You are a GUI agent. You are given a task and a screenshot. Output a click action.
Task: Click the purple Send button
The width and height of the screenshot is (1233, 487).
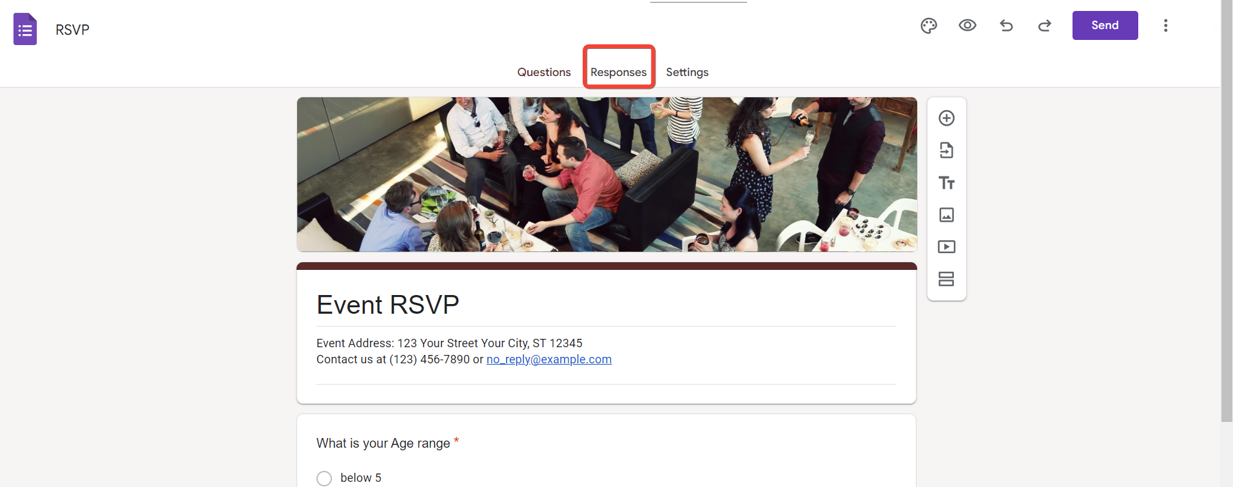[x=1105, y=25]
